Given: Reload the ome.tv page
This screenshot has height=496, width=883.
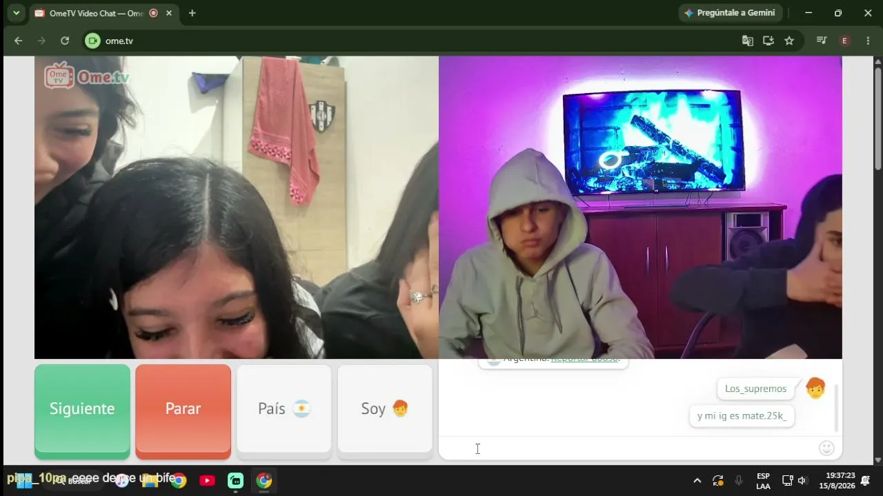Looking at the screenshot, I should click(x=65, y=41).
